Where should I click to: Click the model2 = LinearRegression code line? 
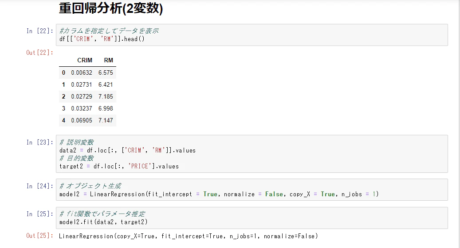coord(219,194)
